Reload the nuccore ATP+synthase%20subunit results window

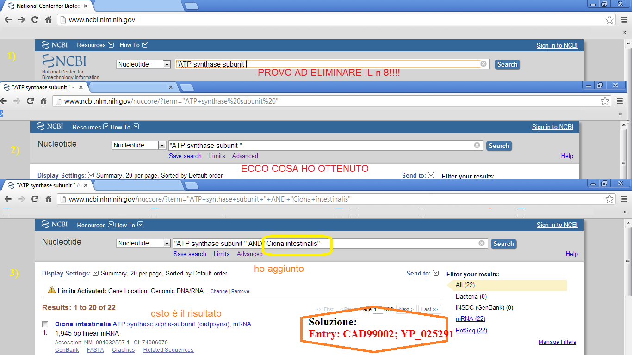coord(30,101)
